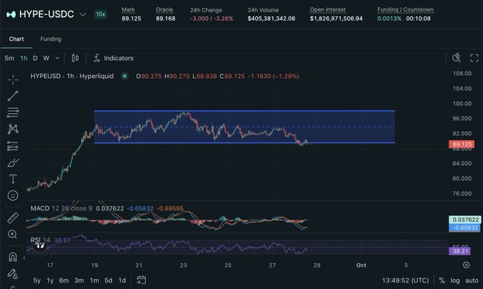Click the purple 38.21 RSI value label
Image resolution: width=483 pixels, height=289 pixels.
click(460, 251)
